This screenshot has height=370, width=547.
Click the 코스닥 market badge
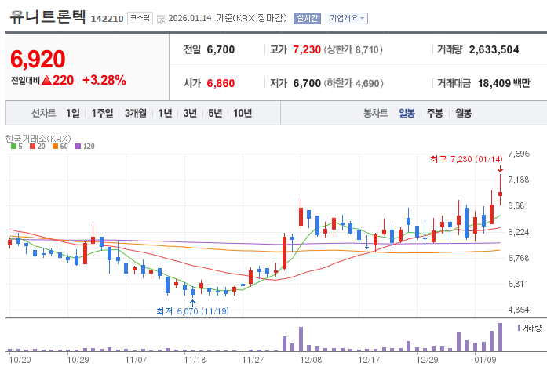[x=140, y=18]
